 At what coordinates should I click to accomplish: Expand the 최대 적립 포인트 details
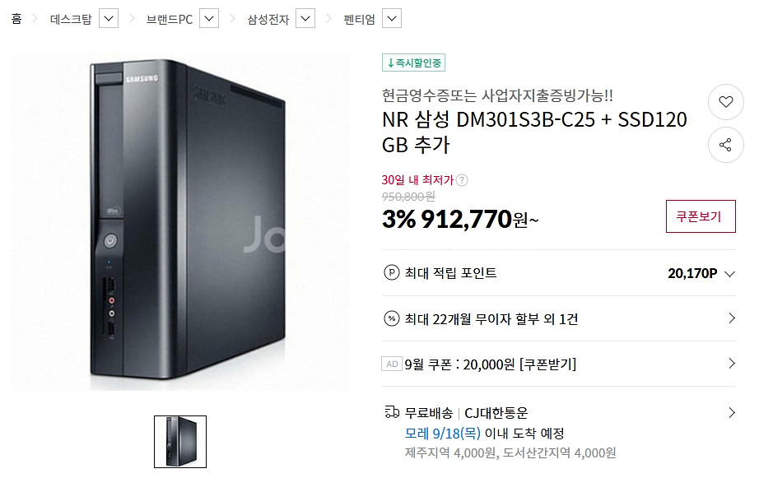pyautogui.click(x=729, y=273)
